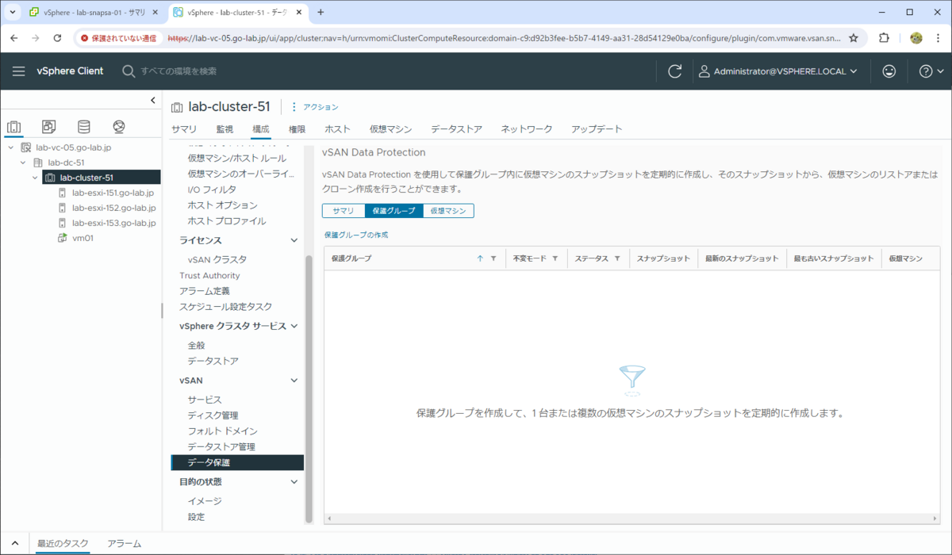Filter the 保護グループ column
Viewport: 952px width, 555px height.
coord(493,258)
